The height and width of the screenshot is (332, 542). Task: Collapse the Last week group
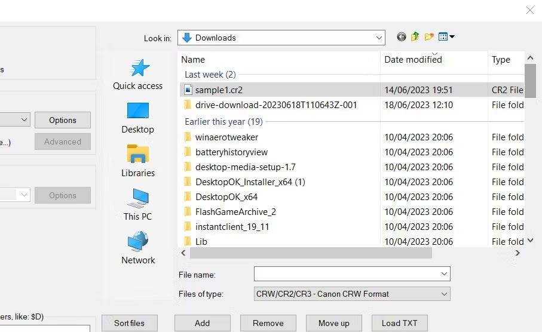[210, 75]
